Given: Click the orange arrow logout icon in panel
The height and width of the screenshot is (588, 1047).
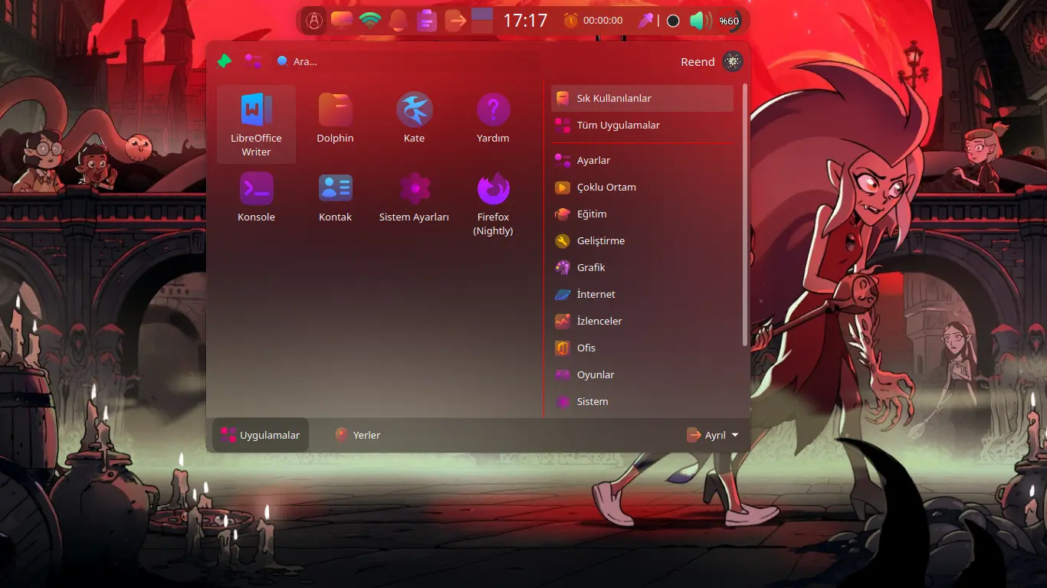Looking at the screenshot, I should 455,21.
